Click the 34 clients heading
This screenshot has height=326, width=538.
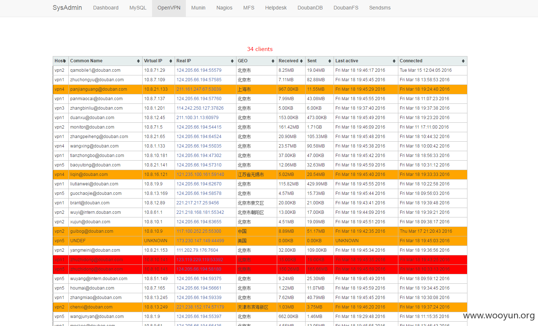click(x=260, y=49)
